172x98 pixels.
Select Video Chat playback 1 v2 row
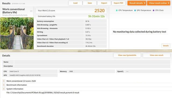pyautogui.click(x=71, y=39)
